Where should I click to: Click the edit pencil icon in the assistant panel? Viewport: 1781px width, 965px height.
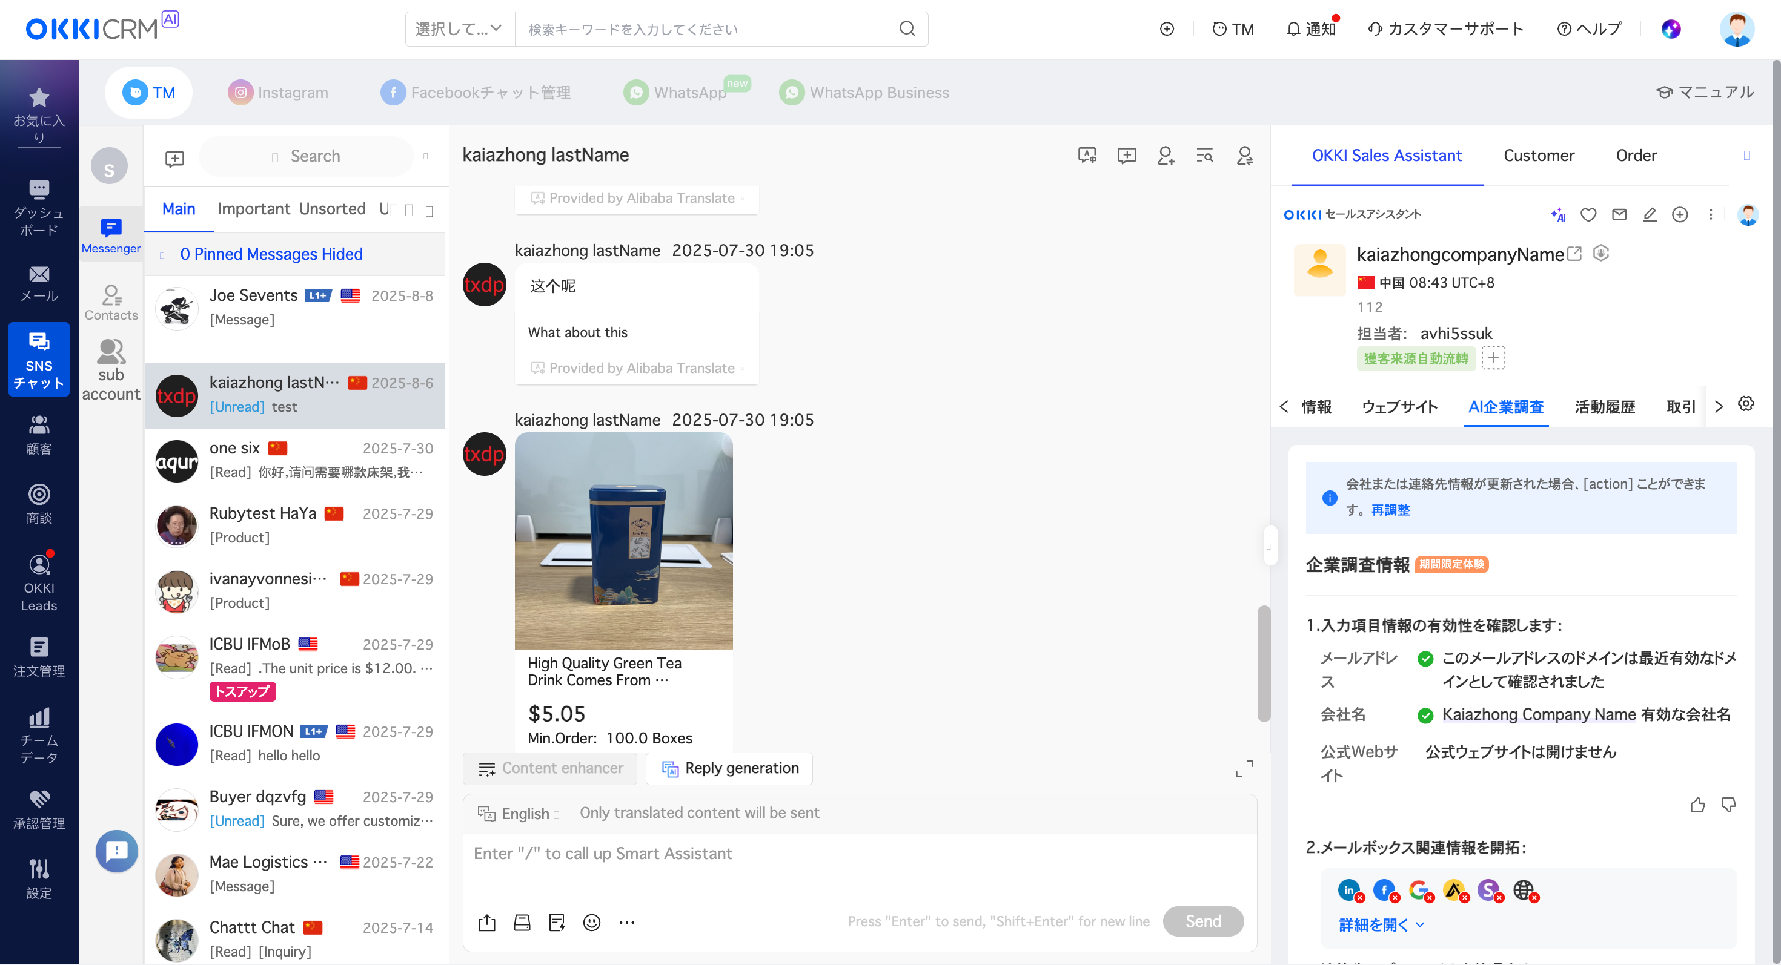pyautogui.click(x=1650, y=215)
